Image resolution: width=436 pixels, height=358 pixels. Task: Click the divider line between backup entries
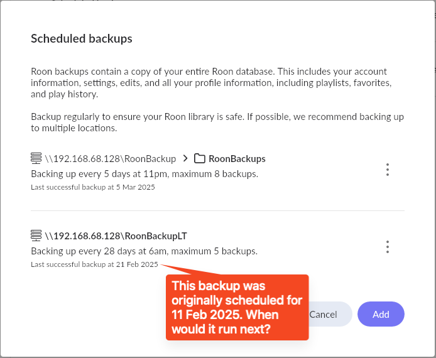pyautogui.click(x=217, y=210)
